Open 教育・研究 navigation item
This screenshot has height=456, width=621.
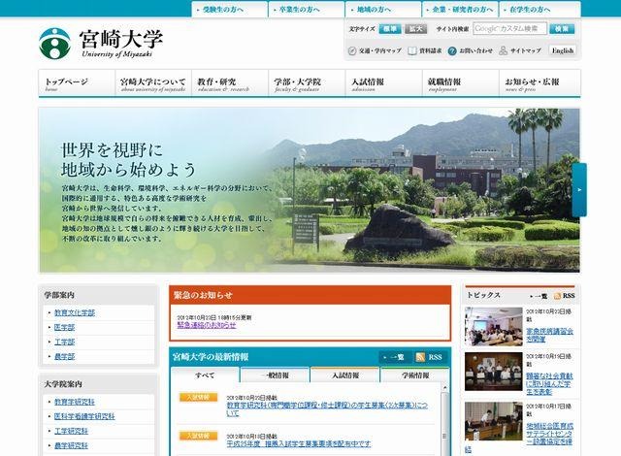tap(230, 83)
